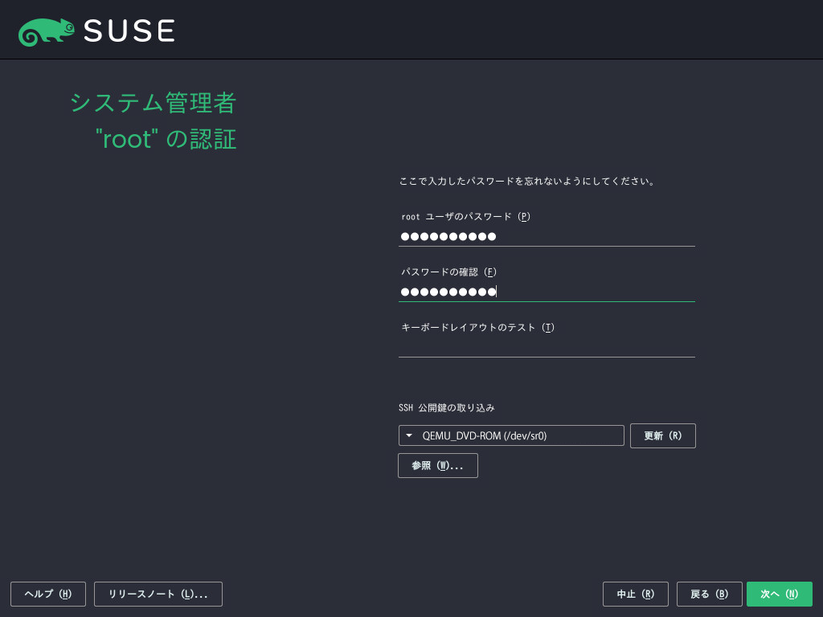
Task: Open the ヘルプ (Help) dialog
Action: click(x=47, y=594)
